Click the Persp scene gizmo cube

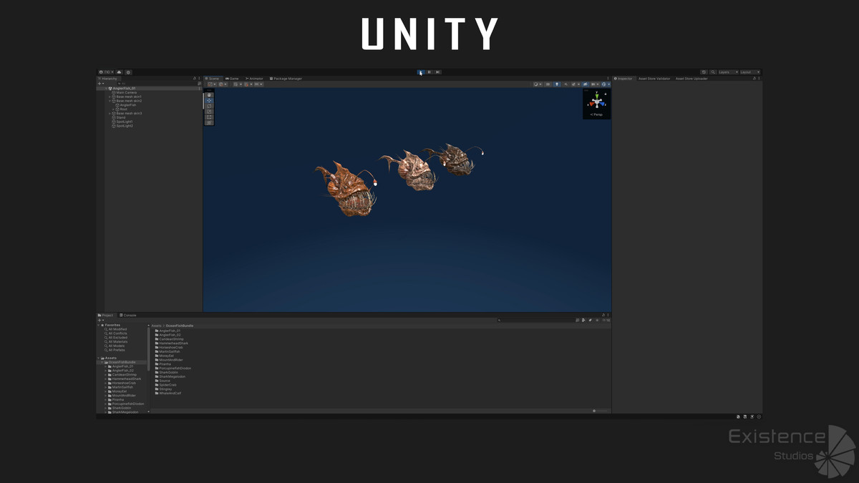pyautogui.click(x=596, y=104)
